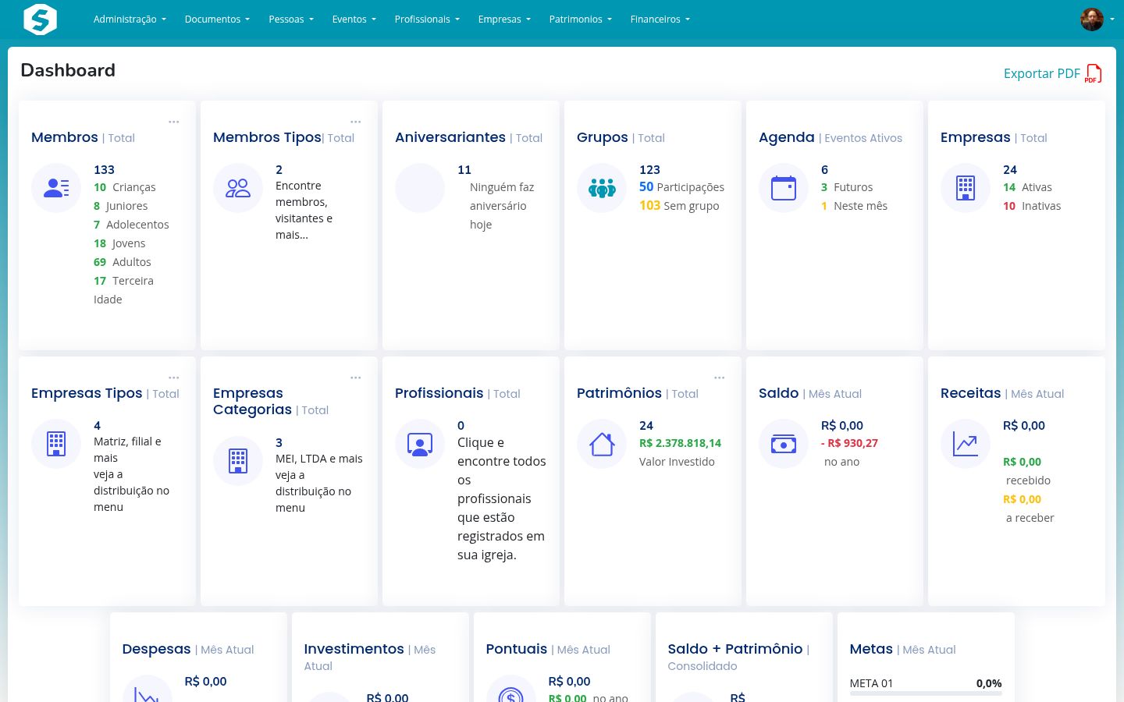Click the R$ 2.378.818,14 invested value
Viewport: 1124px width, 702px height.
[680, 443]
